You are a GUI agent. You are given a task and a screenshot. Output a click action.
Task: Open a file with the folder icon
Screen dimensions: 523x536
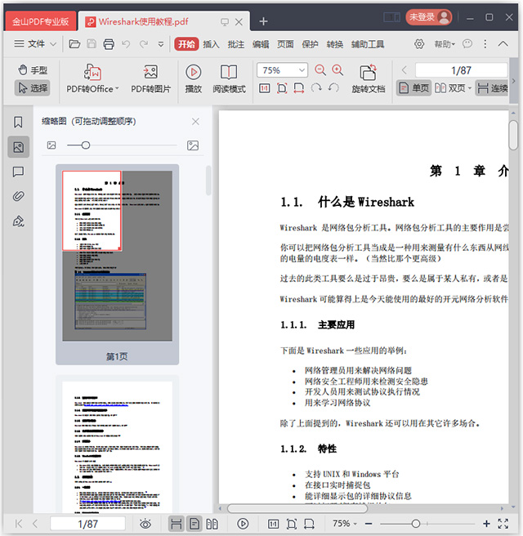(x=74, y=44)
